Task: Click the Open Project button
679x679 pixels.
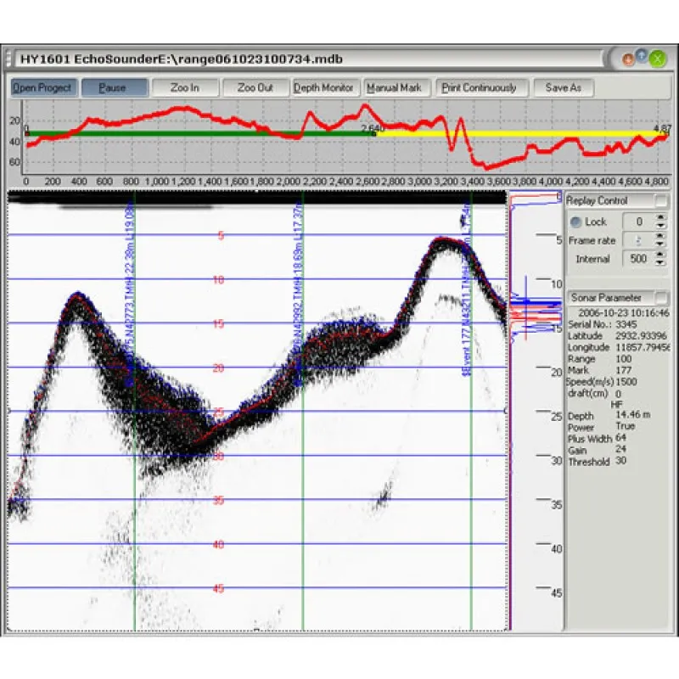Action: click(44, 87)
